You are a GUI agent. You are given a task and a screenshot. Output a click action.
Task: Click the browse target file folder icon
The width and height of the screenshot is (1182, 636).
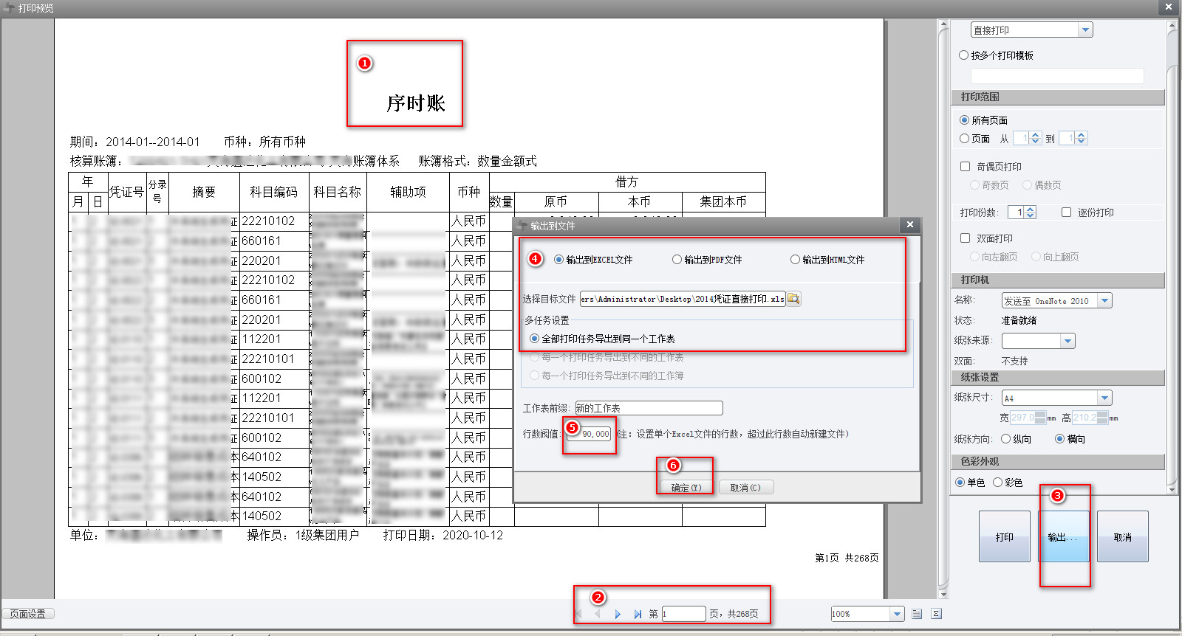click(793, 299)
